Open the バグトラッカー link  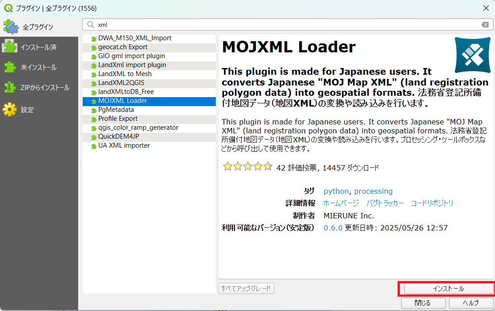tap(385, 203)
